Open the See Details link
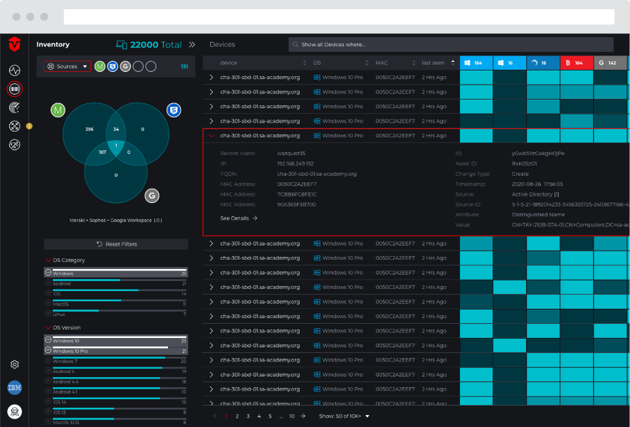The height and width of the screenshot is (427, 630). (x=238, y=218)
